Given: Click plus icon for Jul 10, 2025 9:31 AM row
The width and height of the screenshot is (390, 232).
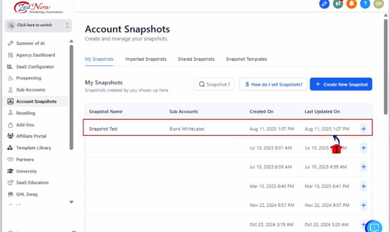Looking at the screenshot, I should pos(364,148).
